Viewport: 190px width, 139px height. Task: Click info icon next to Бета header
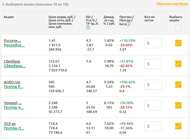pyautogui.click(x=129, y=24)
